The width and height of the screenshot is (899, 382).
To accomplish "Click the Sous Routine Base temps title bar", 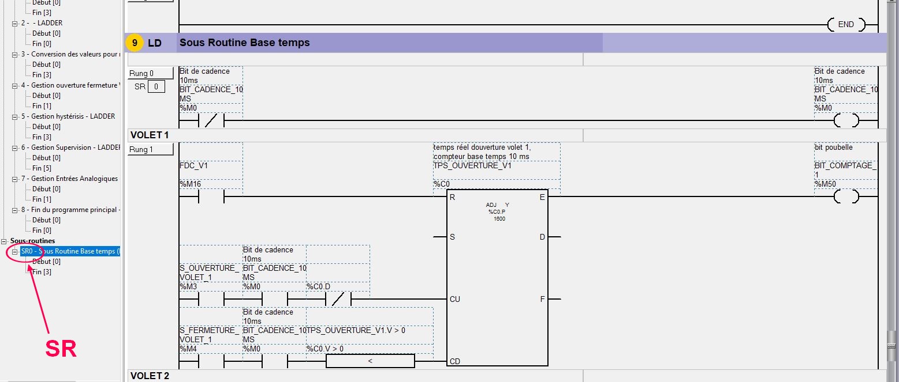I will pyautogui.click(x=389, y=43).
